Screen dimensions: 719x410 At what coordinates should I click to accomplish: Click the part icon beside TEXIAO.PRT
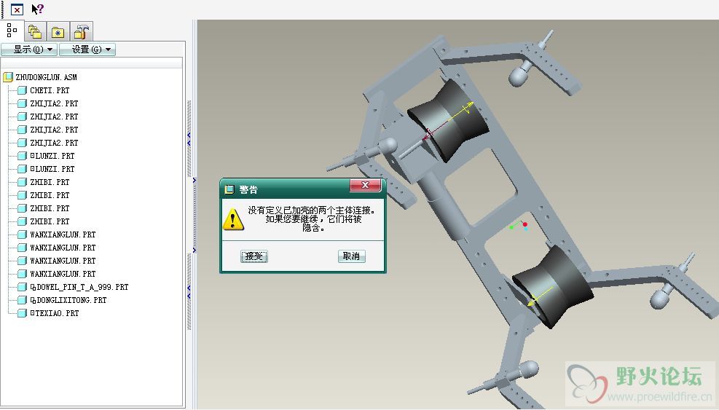22,313
